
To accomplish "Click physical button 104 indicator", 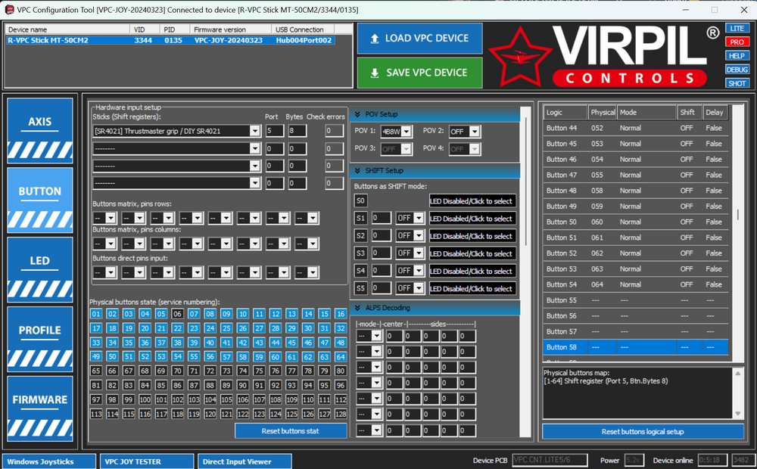I will coord(210,399).
